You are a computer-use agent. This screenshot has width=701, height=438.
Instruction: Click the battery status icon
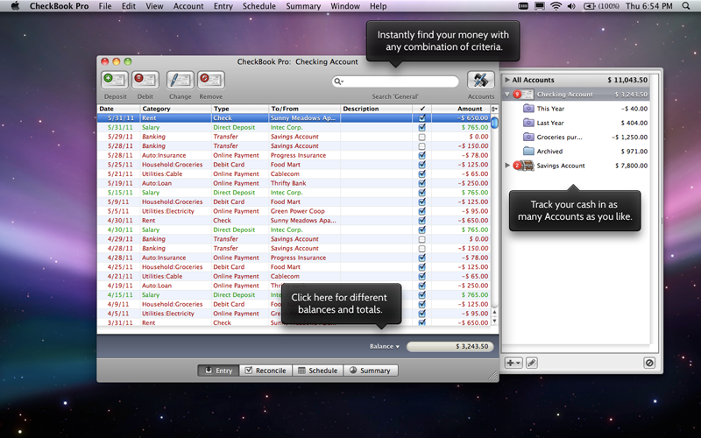[x=589, y=6]
